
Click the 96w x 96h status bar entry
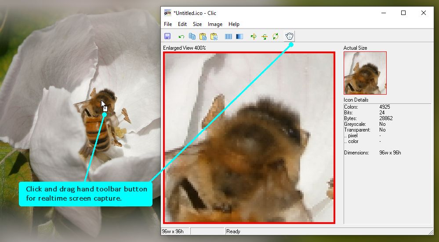pyautogui.click(x=173, y=231)
